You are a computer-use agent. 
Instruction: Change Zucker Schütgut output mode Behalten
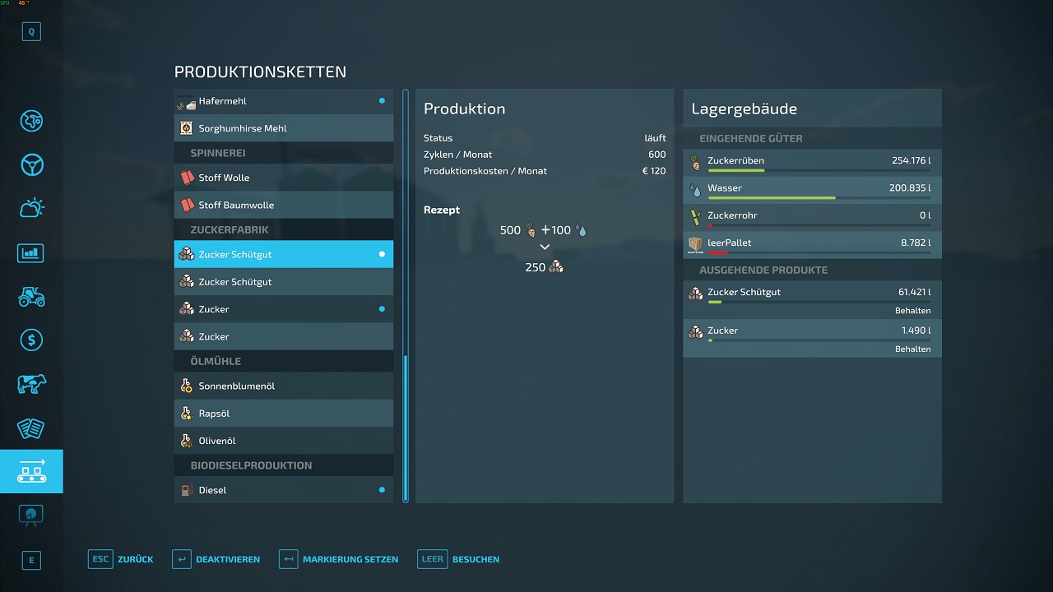[x=912, y=311]
